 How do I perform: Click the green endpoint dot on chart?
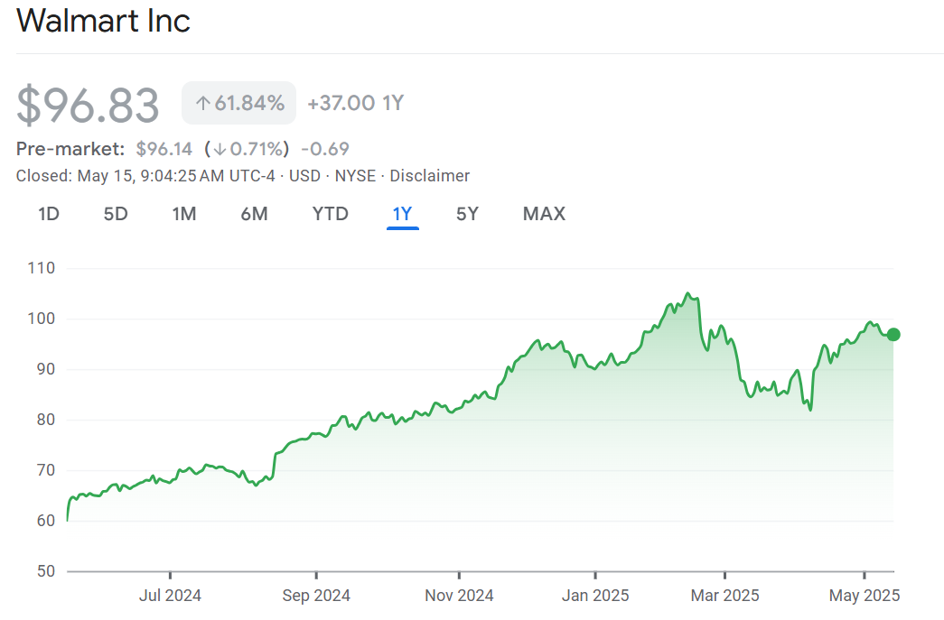[x=893, y=335]
